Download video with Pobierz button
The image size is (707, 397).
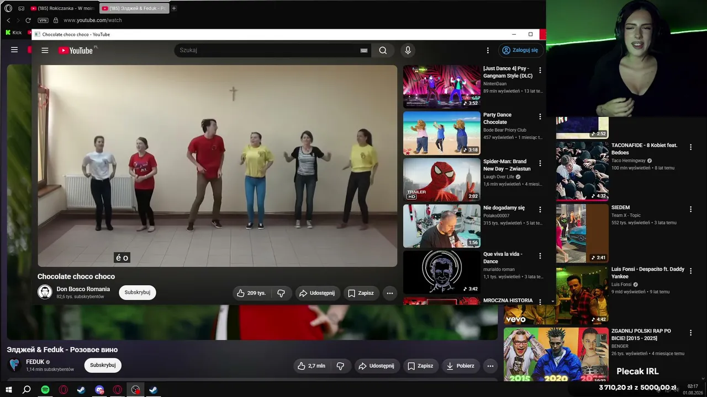(461, 366)
